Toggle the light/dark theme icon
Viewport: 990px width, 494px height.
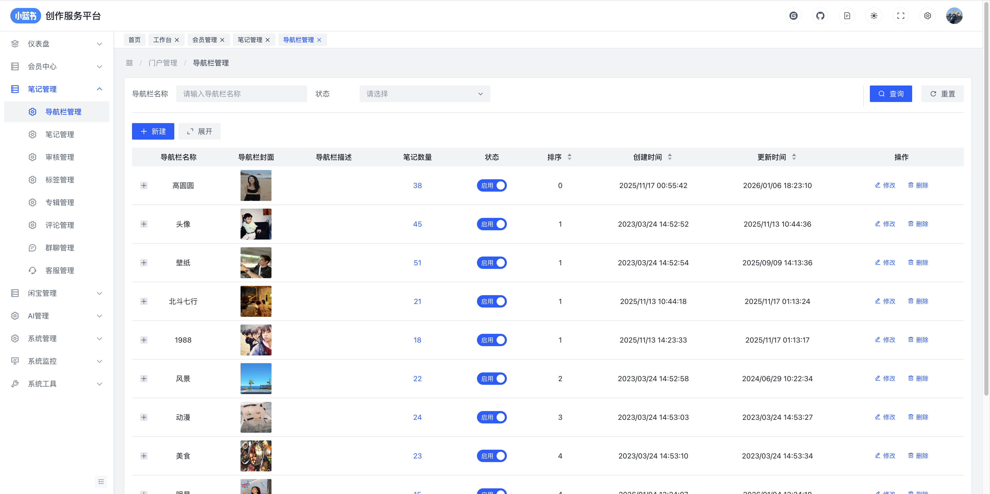click(874, 16)
